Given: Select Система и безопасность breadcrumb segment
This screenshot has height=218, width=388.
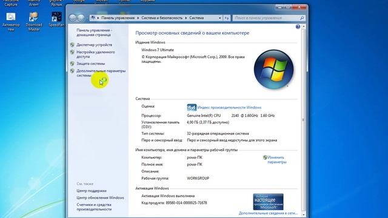Looking at the screenshot, I should [162, 18].
